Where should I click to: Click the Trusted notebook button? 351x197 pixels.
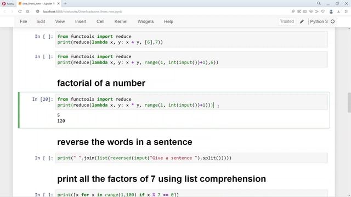(x=287, y=21)
